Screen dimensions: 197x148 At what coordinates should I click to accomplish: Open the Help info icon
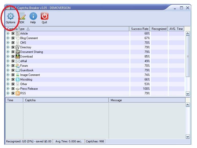click(33, 16)
